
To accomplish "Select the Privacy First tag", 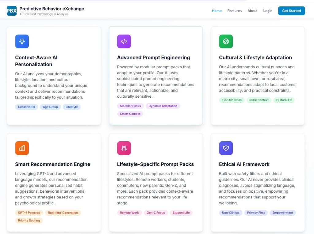I will pos(256,213).
